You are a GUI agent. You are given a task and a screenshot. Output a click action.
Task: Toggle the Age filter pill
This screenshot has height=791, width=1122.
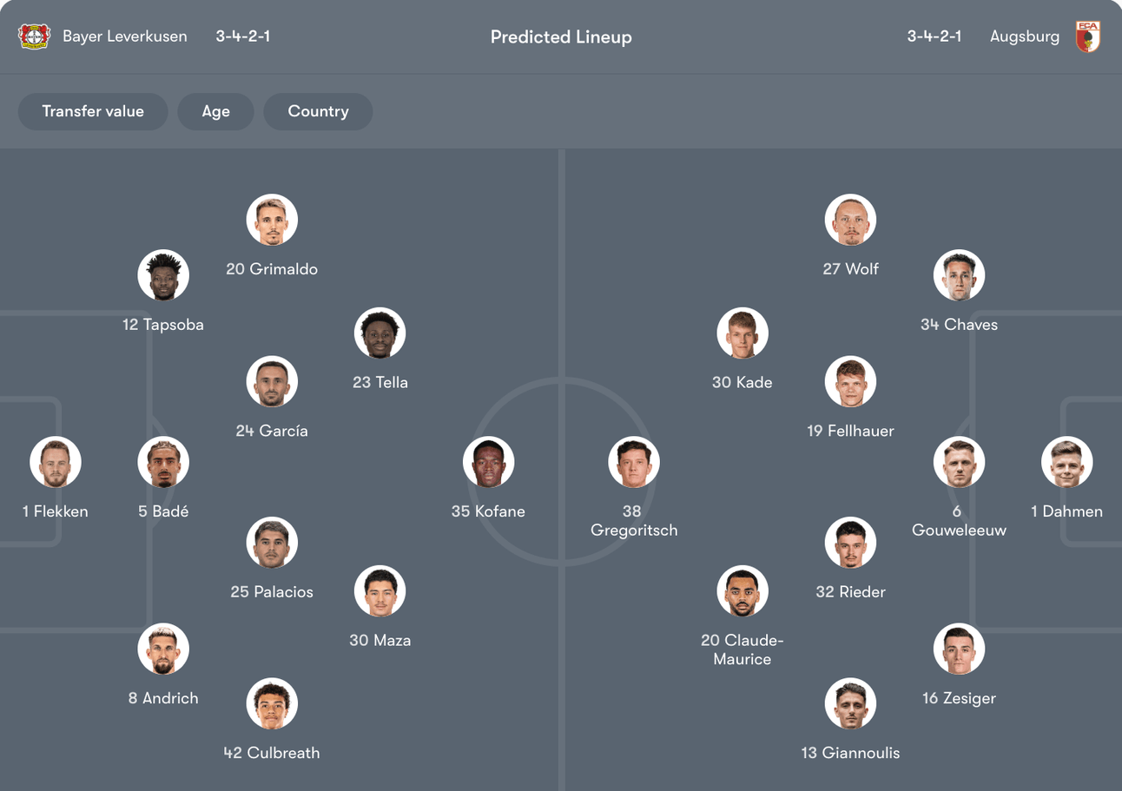pyautogui.click(x=215, y=111)
